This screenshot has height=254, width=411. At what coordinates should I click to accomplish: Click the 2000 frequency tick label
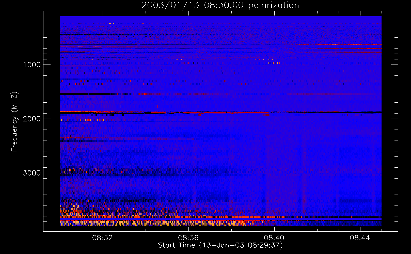pos(32,119)
